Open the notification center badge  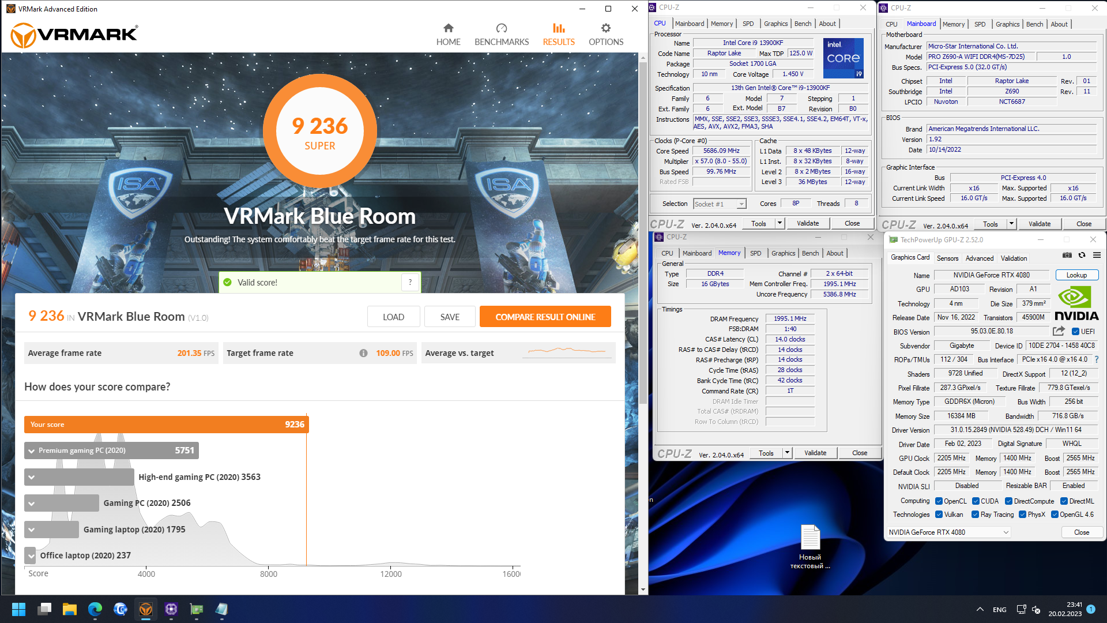[x=1091, y=609]
